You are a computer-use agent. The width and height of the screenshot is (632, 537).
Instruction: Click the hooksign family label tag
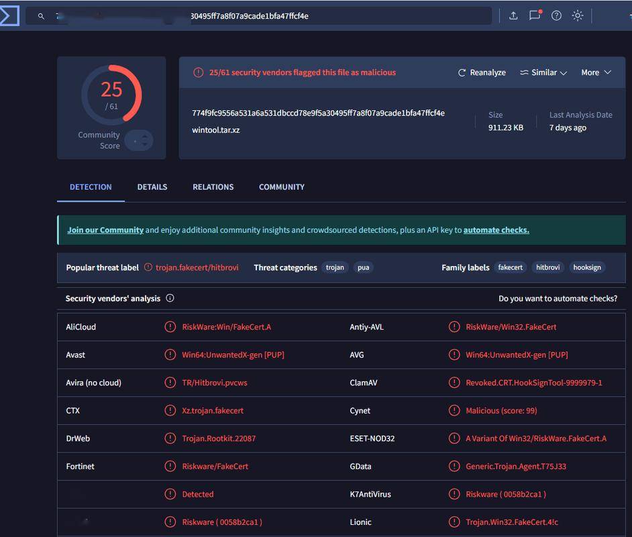click(x=587, y=267)
